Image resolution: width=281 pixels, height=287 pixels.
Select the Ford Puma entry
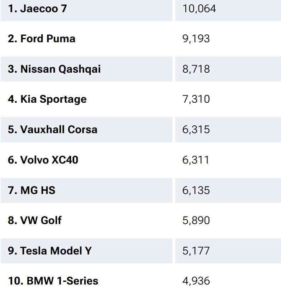point(42,39)
